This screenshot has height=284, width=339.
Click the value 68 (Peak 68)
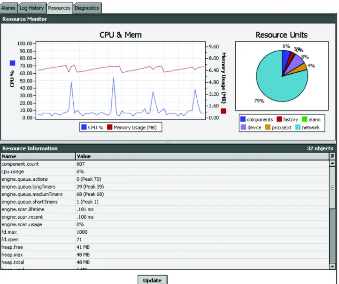click(90, 194)
